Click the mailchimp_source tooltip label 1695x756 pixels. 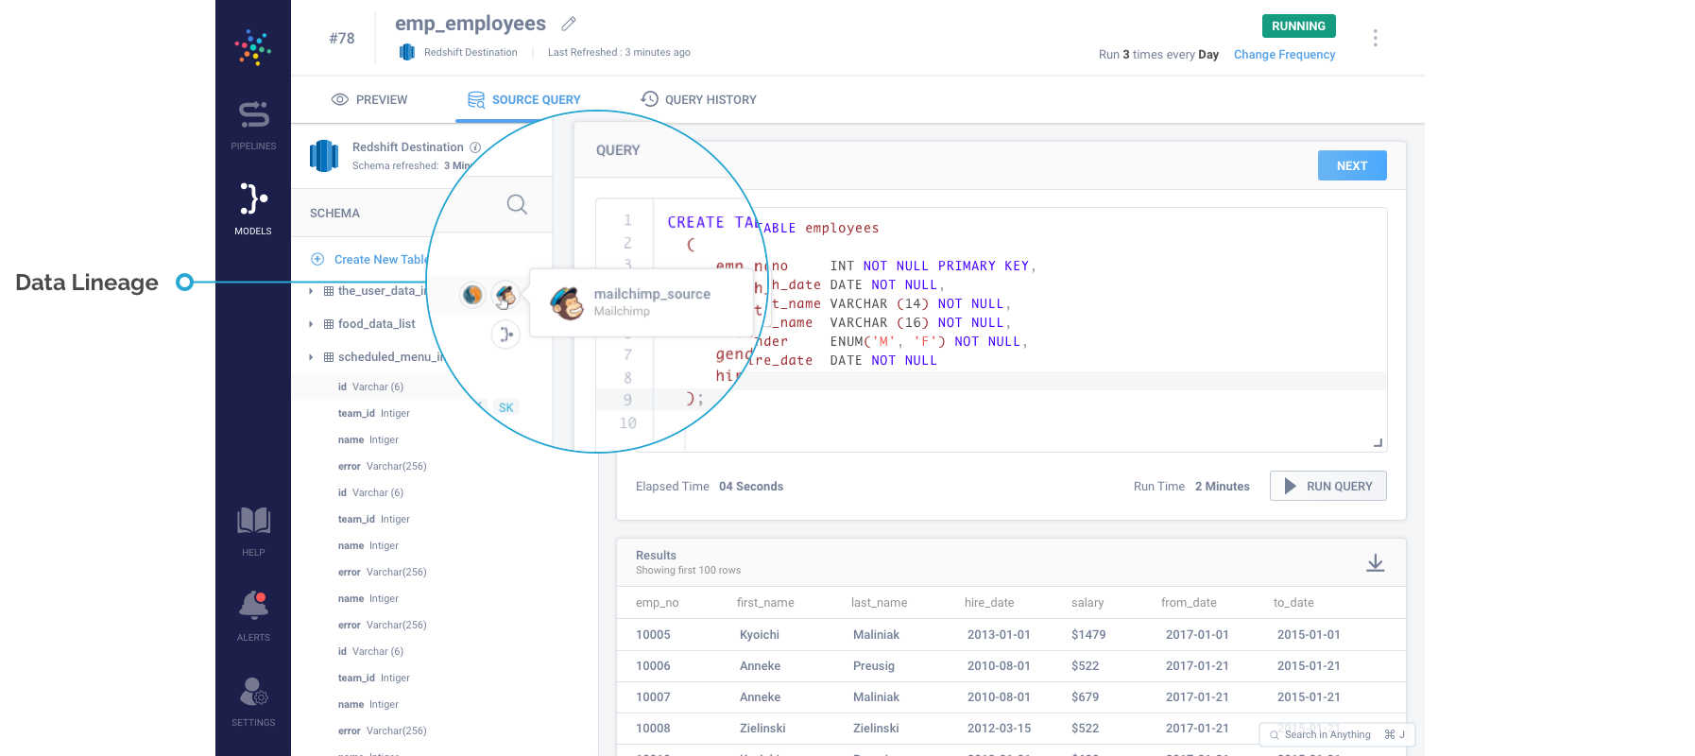(652, 294)
